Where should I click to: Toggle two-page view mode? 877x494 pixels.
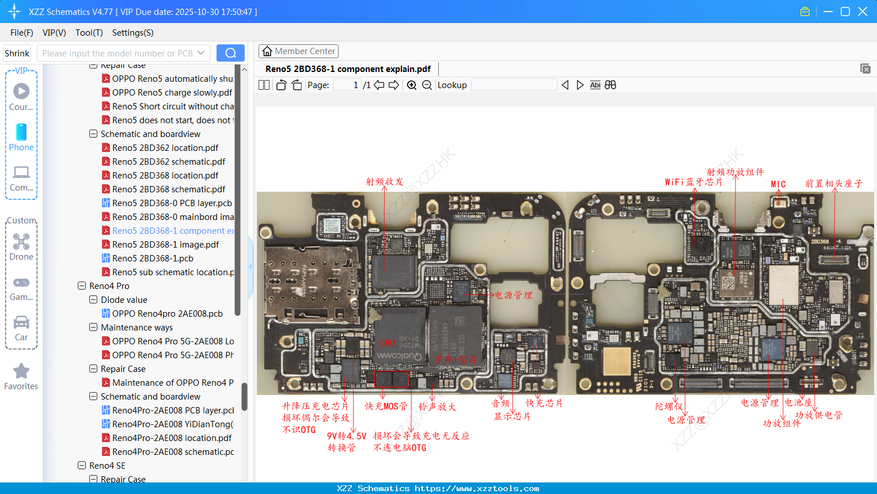coord(263,85)
